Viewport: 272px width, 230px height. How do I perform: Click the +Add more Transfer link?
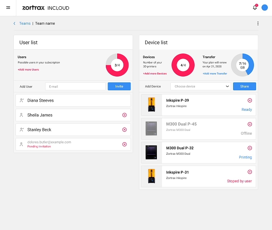point(215,74)
